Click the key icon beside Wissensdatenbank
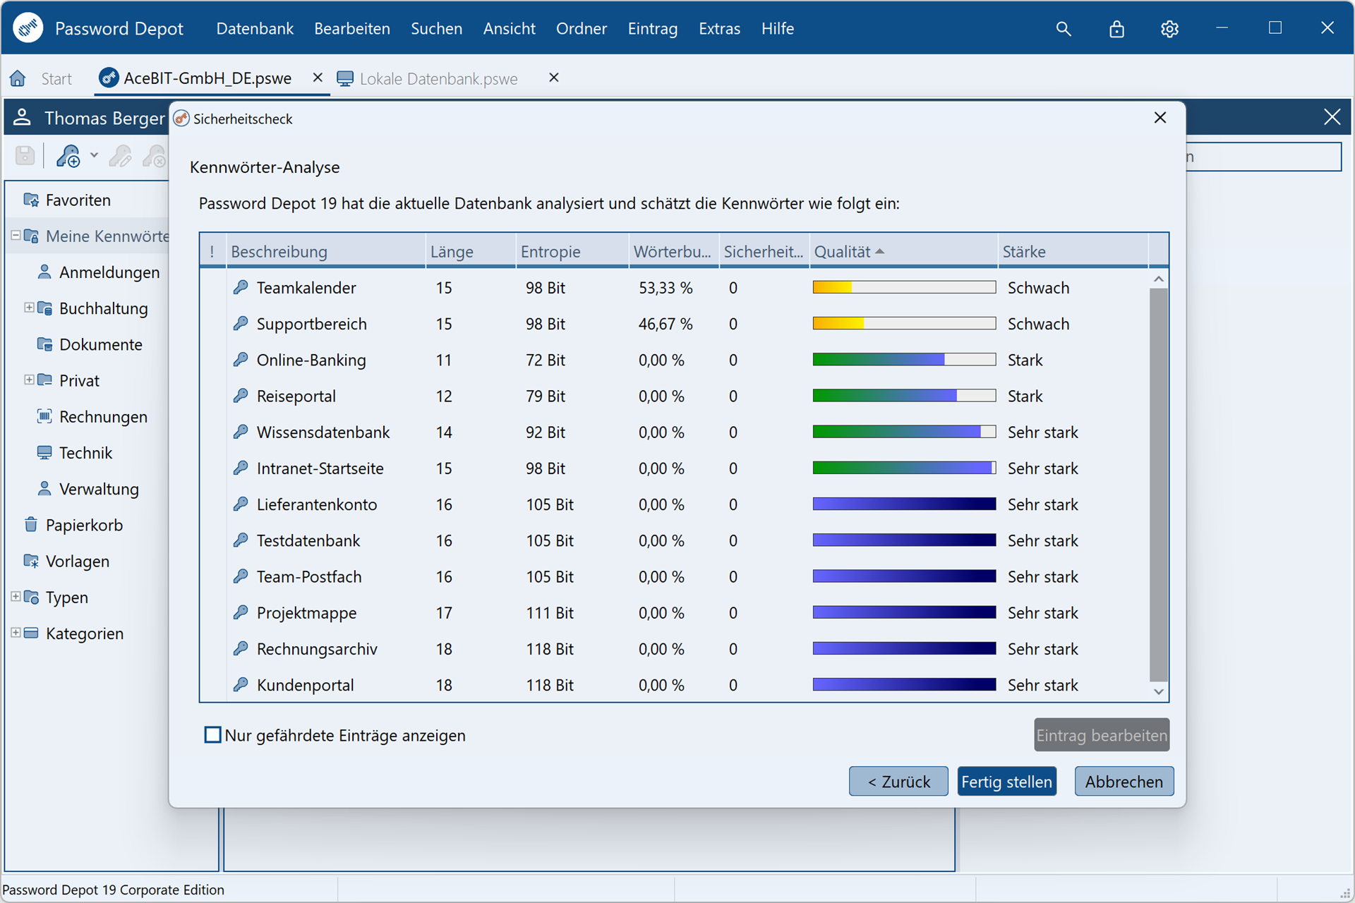The width and height of the screenshot is (1355, 903). pos(241,432)
